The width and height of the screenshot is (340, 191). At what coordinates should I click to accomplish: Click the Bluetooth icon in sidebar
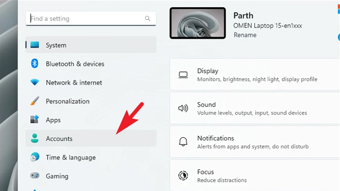click(x=34, y=64)
